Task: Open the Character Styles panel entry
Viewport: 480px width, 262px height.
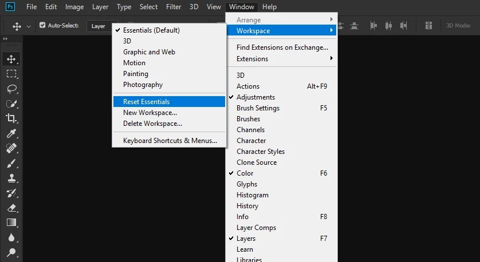Action: (x=281, y=152)
